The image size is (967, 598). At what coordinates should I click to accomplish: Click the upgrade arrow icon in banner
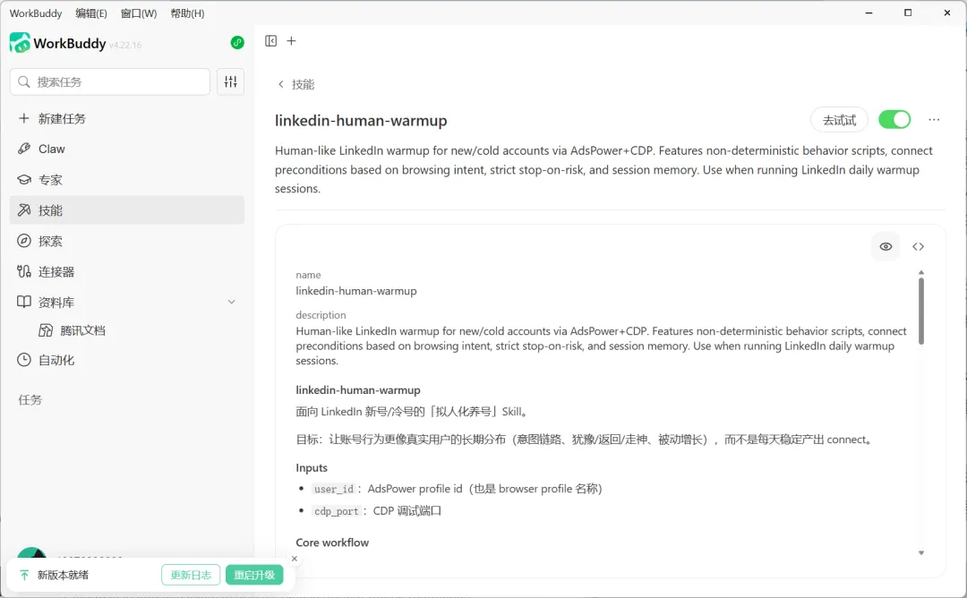click(24, 576)
